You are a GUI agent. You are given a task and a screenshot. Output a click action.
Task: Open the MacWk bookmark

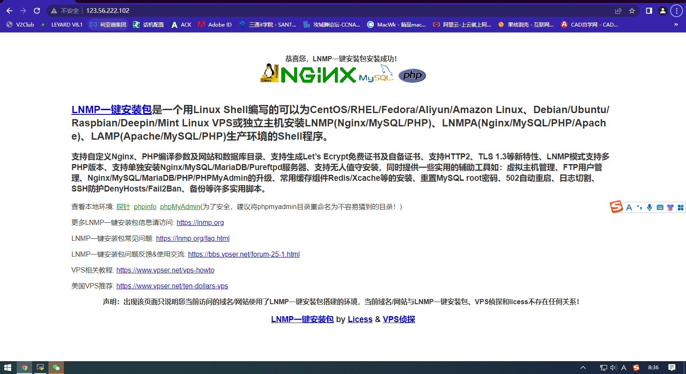point(397,24)
